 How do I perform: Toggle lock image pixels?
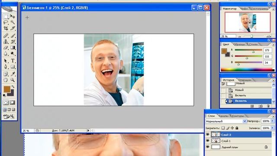coord(228,128)
